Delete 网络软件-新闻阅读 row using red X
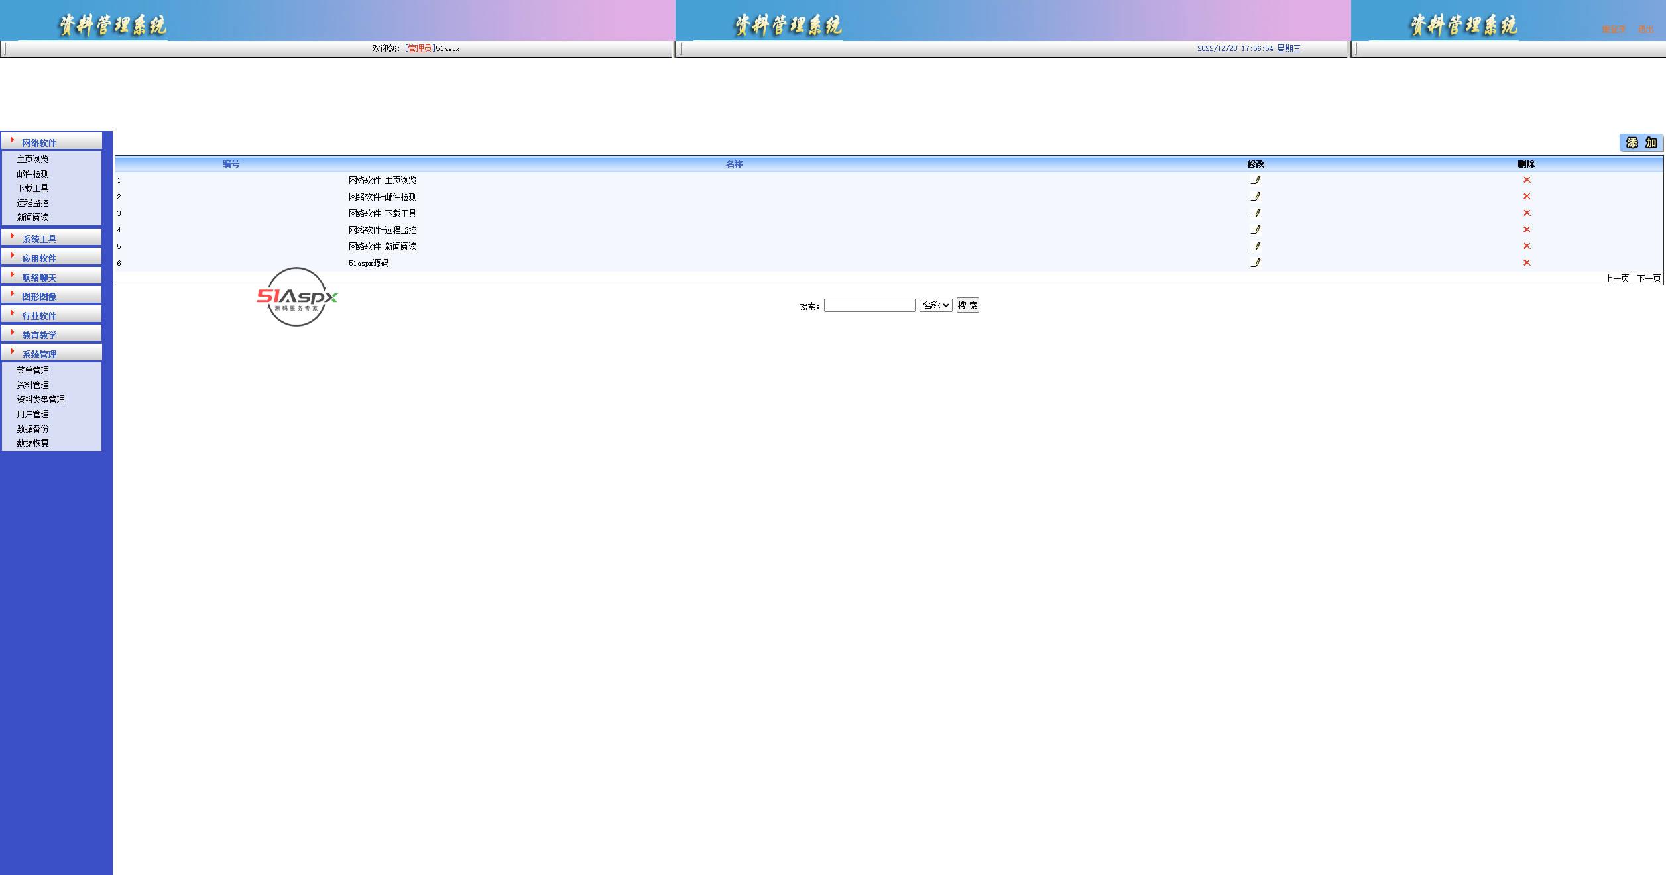This screenshot has height=875, width=1666. pyautogui.click(x=1526, y=246)
